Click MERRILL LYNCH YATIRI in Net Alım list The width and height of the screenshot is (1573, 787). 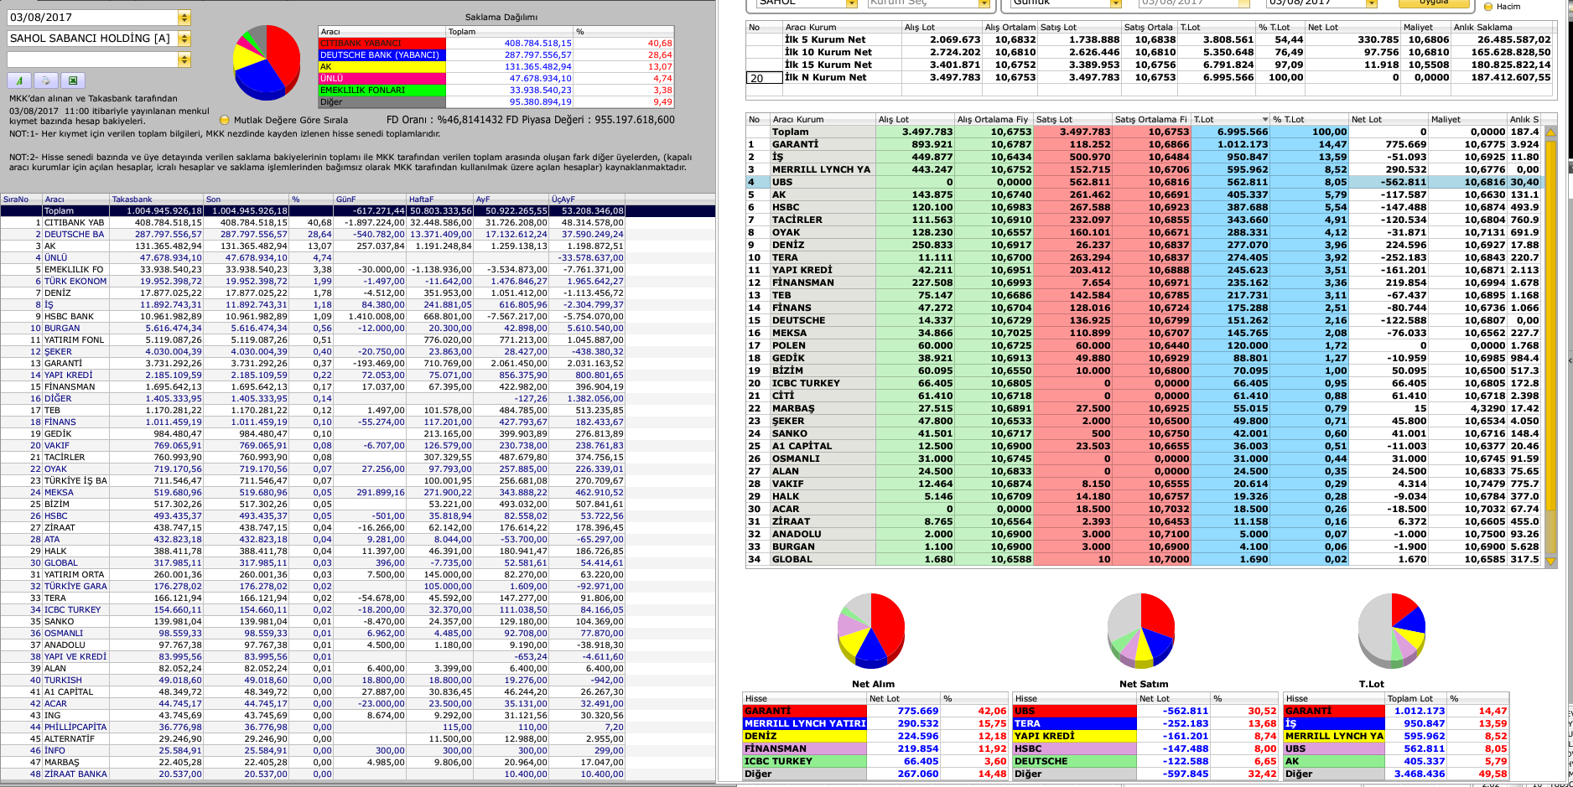coord(805,723)
